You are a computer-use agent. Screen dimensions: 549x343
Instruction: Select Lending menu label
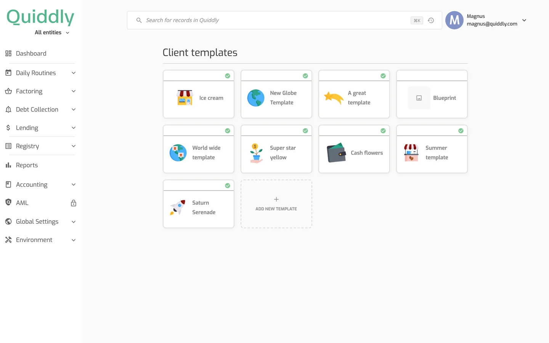pos(27,128)
